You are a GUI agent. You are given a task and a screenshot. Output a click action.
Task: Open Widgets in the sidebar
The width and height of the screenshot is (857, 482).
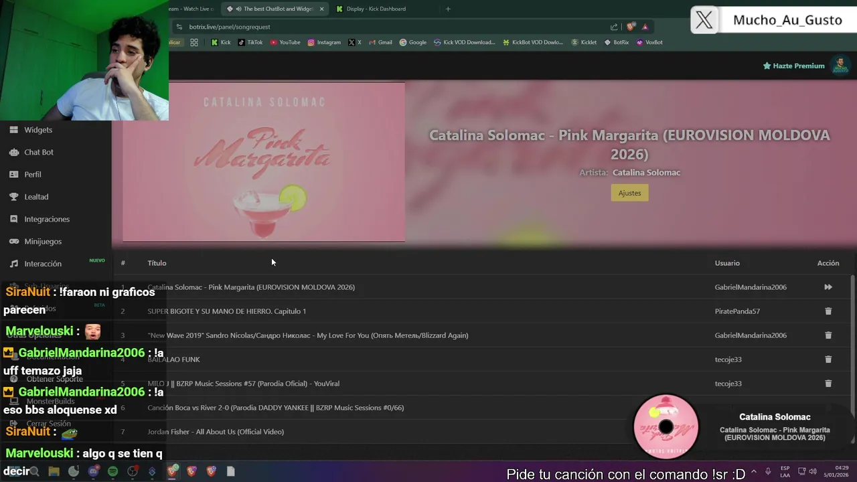pos(38,130)
